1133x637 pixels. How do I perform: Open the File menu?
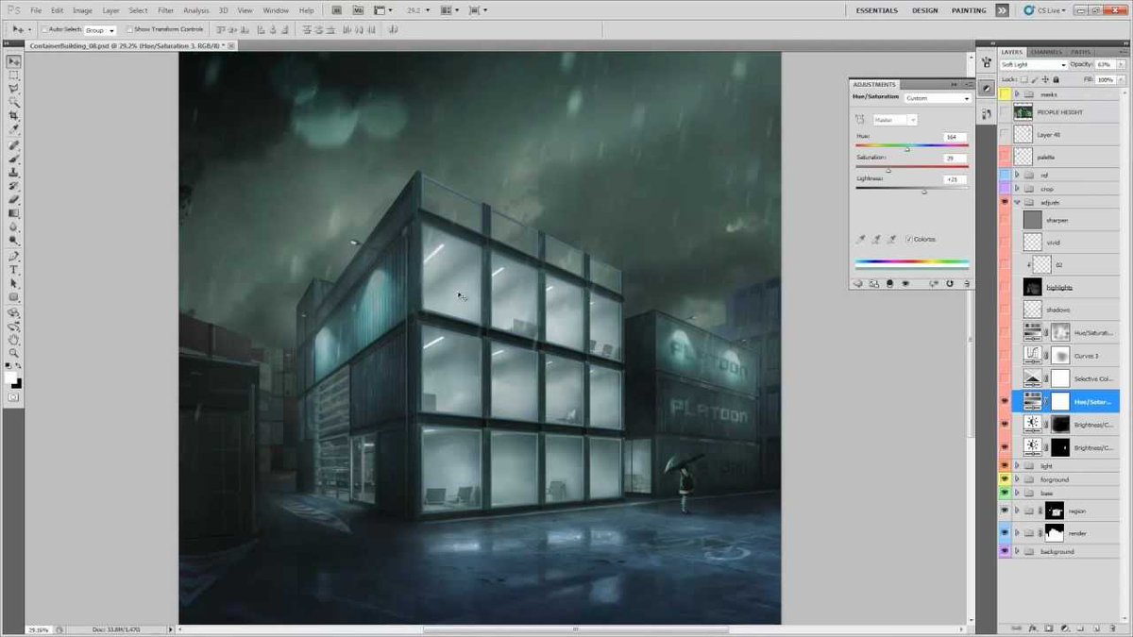tap(36, 10)
